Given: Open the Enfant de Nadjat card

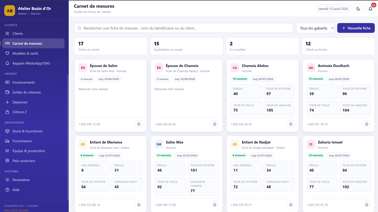Looking at the screenshot, I should tap(262, 174).
